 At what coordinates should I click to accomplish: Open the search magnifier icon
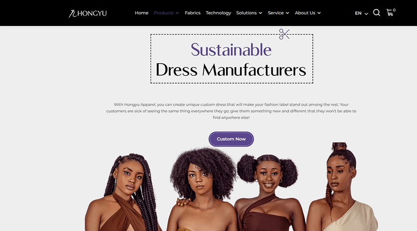(376, 12)
